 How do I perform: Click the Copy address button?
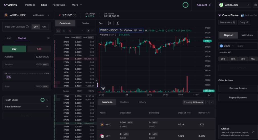244,22
